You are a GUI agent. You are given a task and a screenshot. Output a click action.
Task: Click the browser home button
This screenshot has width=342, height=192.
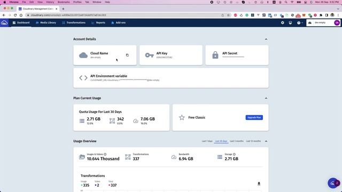(21, 15)
